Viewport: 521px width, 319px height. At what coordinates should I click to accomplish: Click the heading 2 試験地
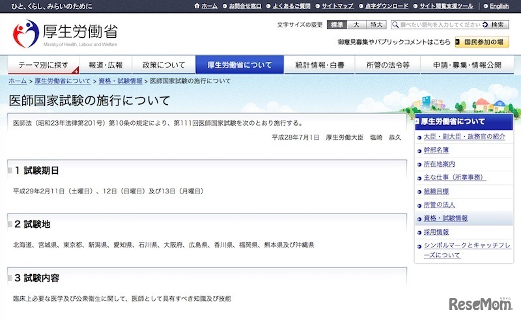[32, 225]
